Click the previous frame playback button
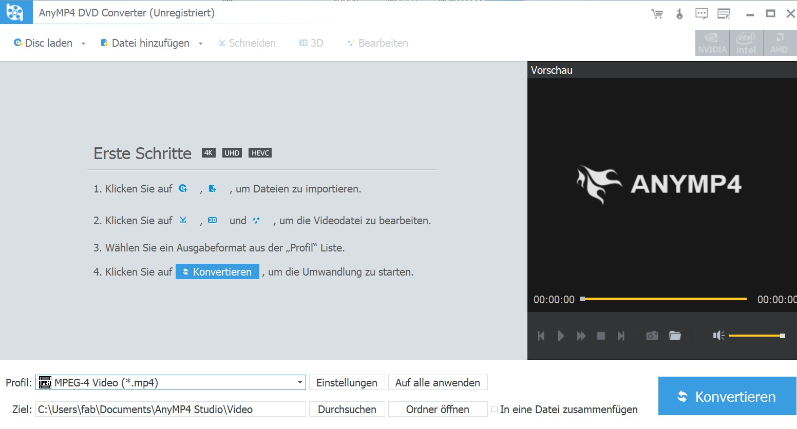 coord(541,336)
